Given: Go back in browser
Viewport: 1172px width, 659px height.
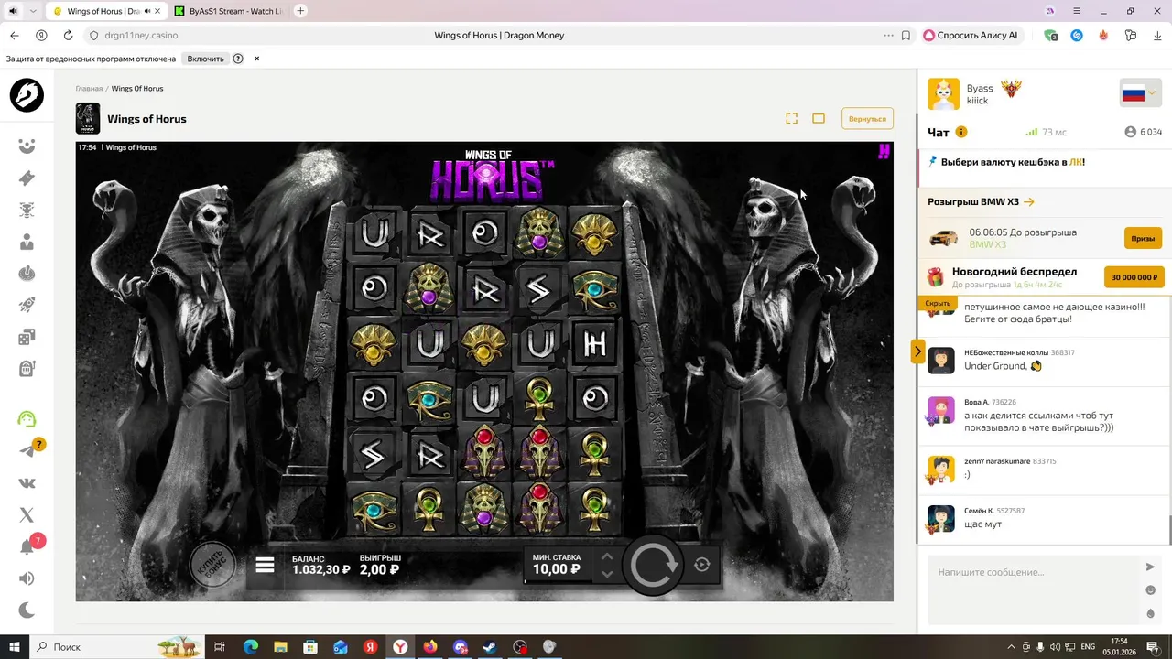Looking at the screenshot, I should [14, 36].
